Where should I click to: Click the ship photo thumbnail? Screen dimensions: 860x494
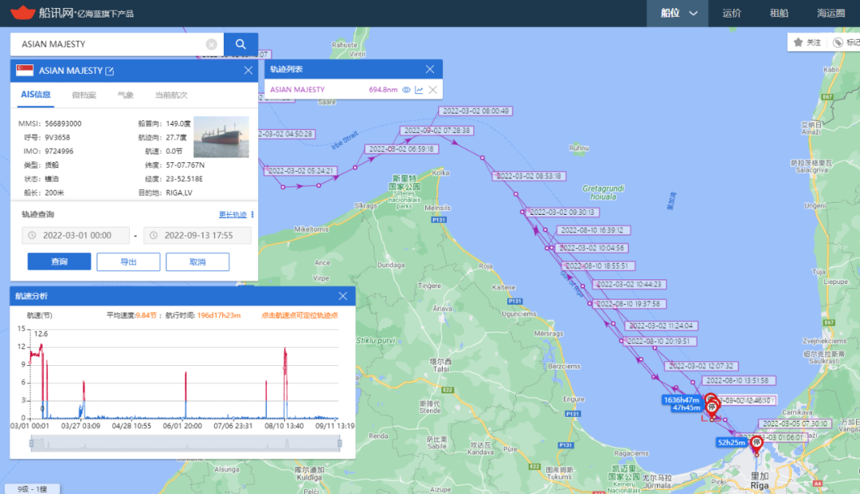click(x=221, y=138)
